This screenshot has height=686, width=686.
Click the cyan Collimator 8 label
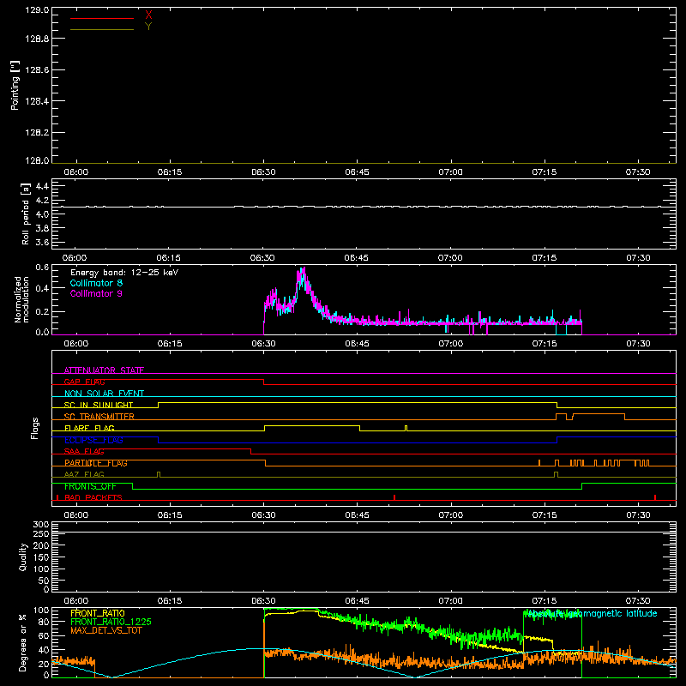(96, 283)
